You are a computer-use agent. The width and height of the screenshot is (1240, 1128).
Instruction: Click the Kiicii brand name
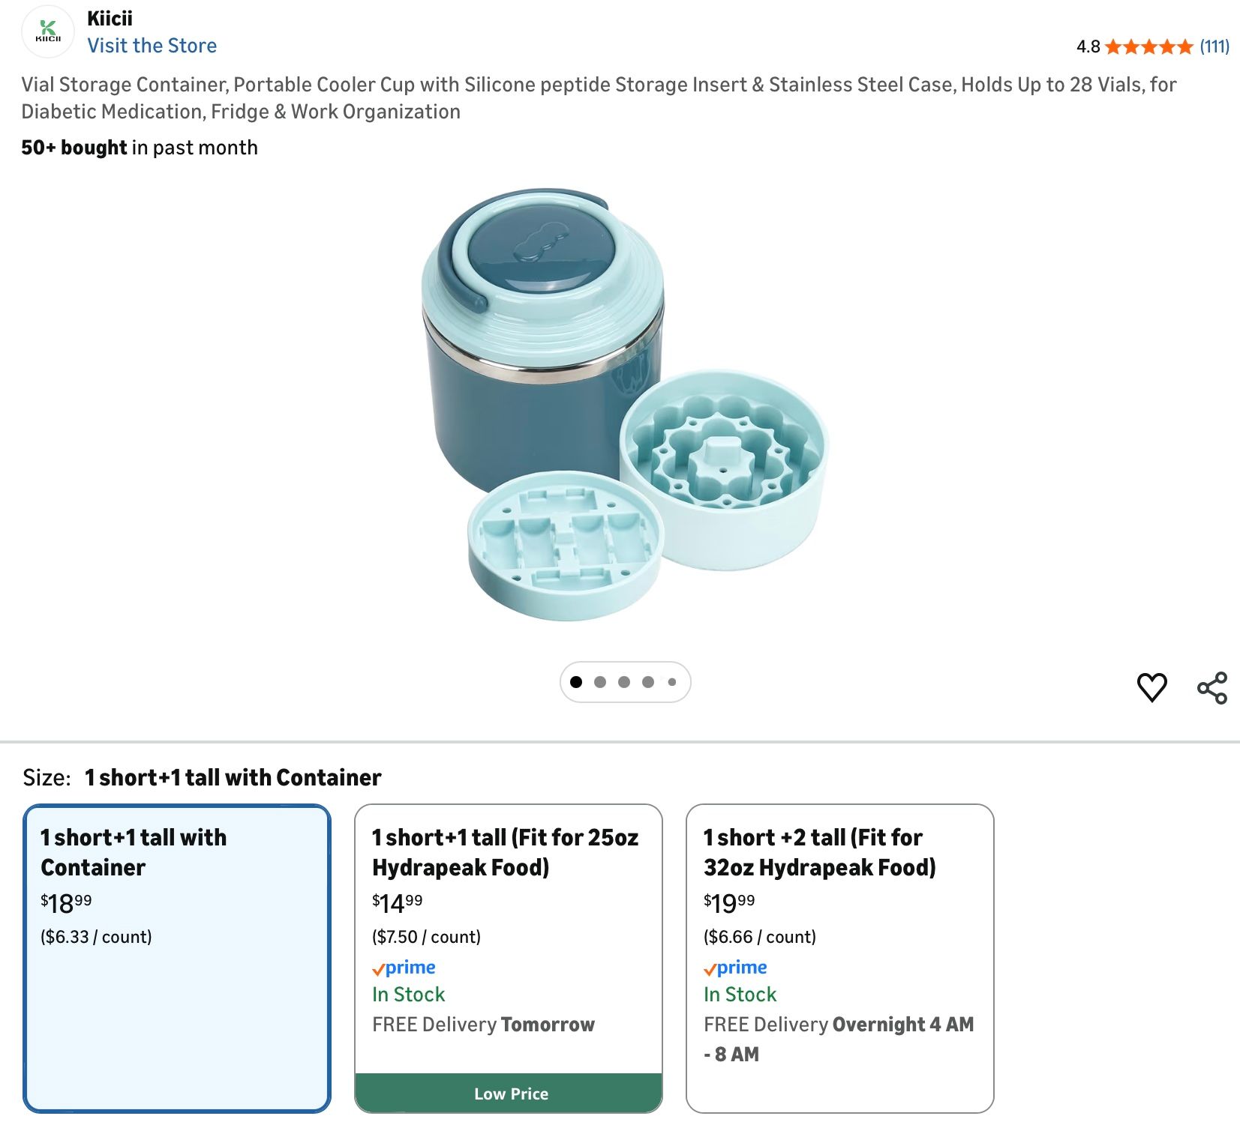click(x=110, y=18)
